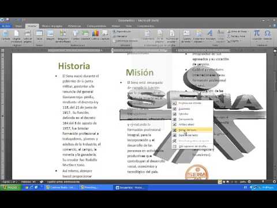Switch to the Inicio tab
Screen dimensions: 277x208
pyautogui.click(x=18, y=26)
